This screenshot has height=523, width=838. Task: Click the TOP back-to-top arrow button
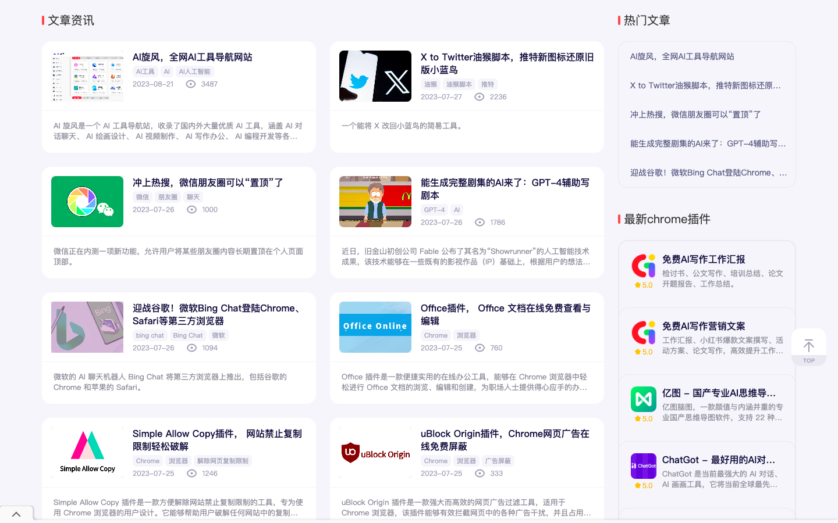(809, 348)
